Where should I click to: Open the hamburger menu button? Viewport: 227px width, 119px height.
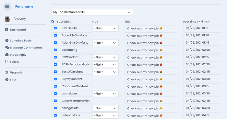click(x=7, y=7)
